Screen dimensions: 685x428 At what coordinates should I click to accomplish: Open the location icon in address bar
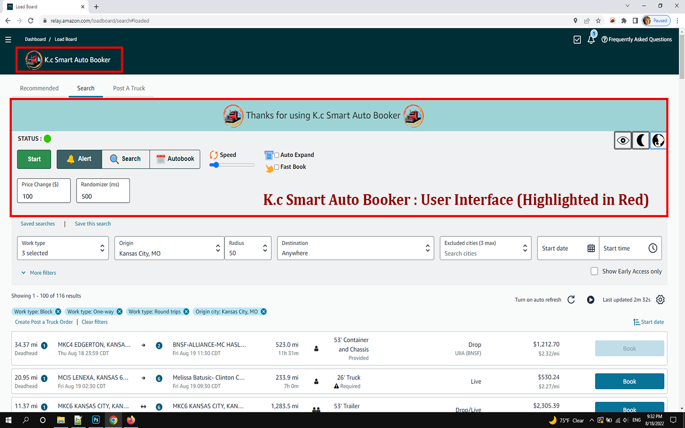[575, 21]
